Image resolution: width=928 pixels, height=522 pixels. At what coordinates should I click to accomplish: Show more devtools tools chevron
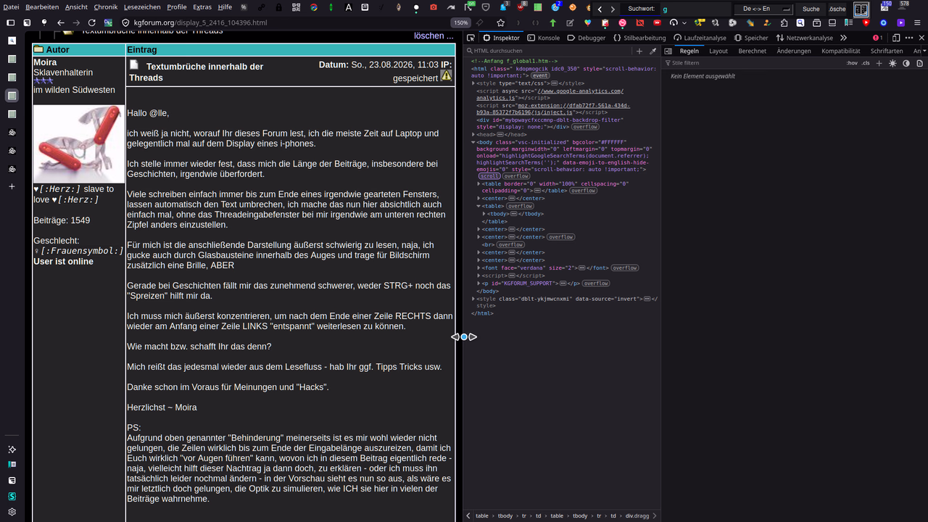[x=843, y=38]
